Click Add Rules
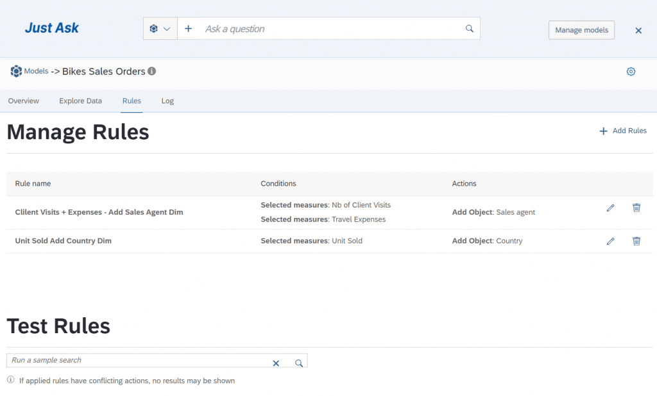This screenshot has height=396, width=657. pos(622,131)
